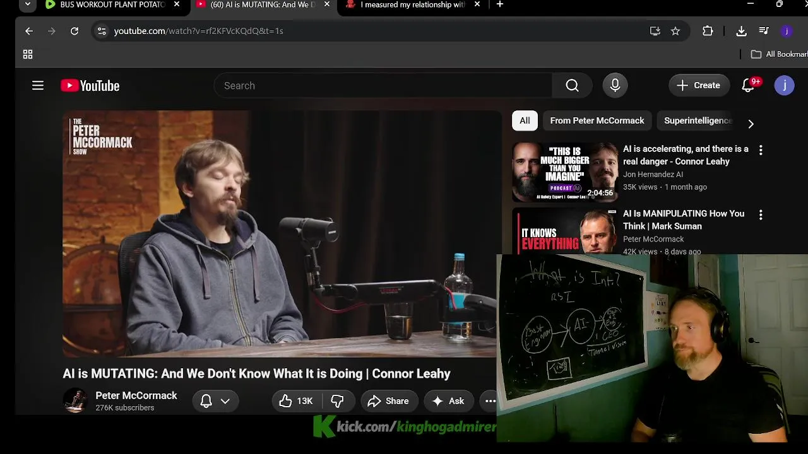
Task: Open IT KNOWS EVERYTHING thumbnail
Action: pos(565,231)
